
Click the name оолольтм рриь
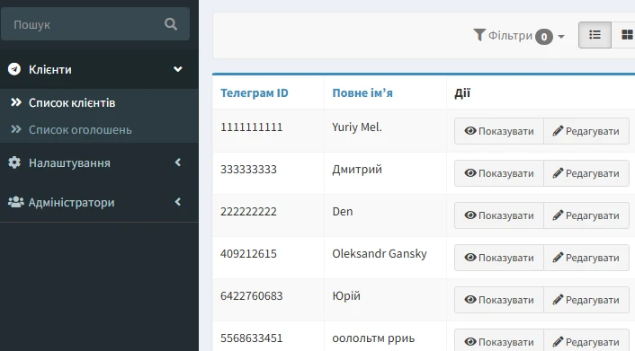pyautogui.click(x=373, y=338)
